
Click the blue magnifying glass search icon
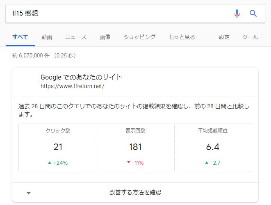(253, 14)
